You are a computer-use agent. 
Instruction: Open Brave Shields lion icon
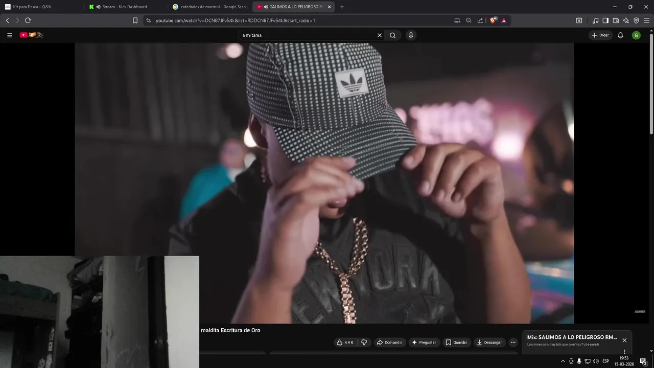point(493,20)
